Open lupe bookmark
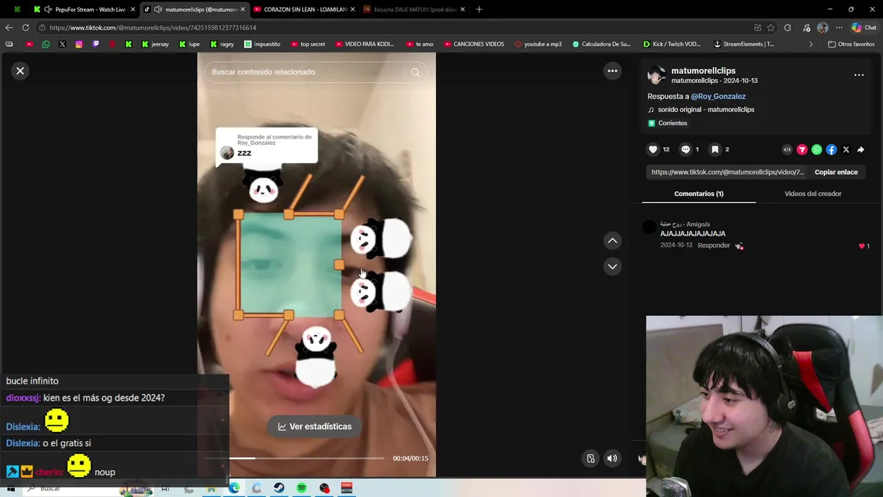883x497 pixels. tap(189, 44)
